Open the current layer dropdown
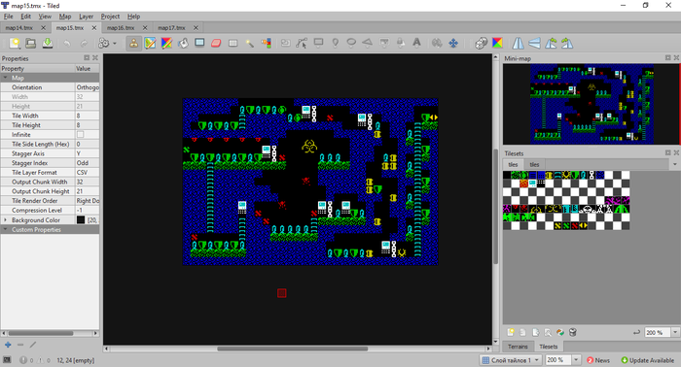Screen dimensions: 681x367 (511, 360)
